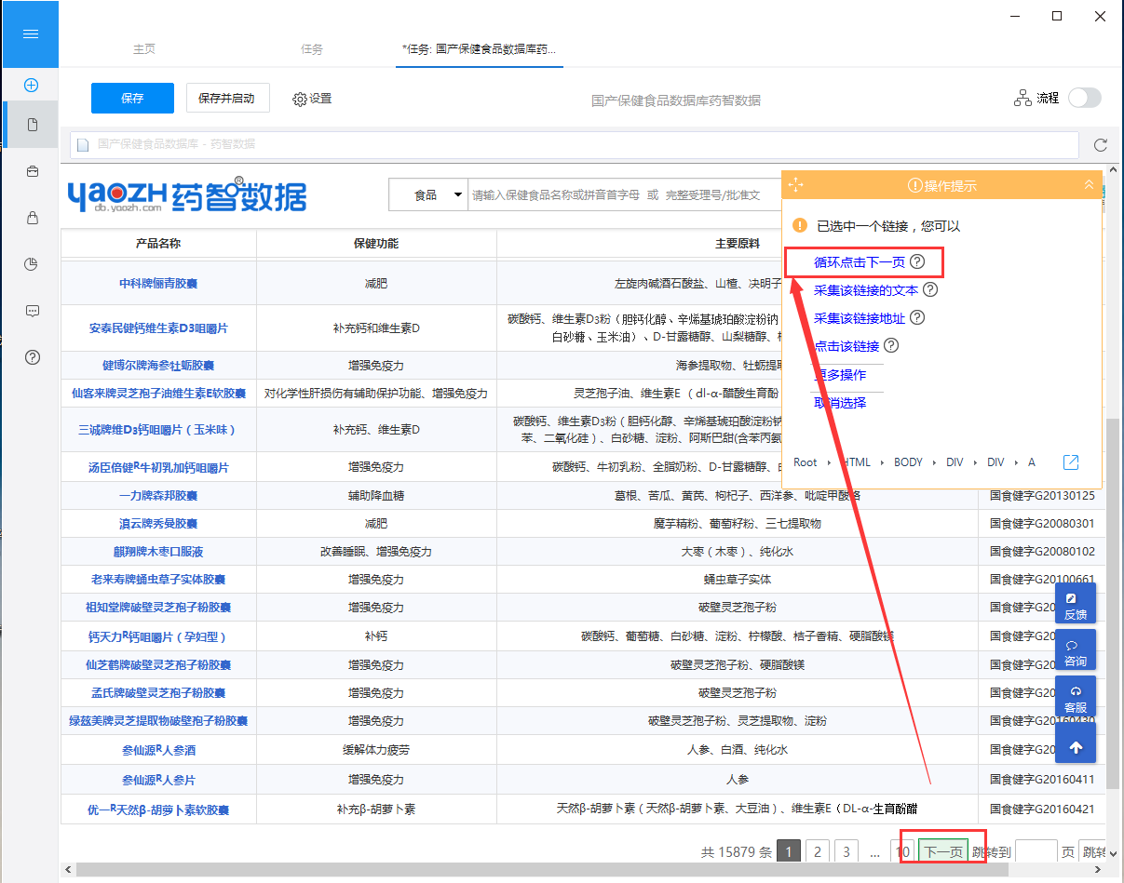The image size is (1124, 883).
Task: Switch to the 主页 tab
Action: [x=144, y=49]
